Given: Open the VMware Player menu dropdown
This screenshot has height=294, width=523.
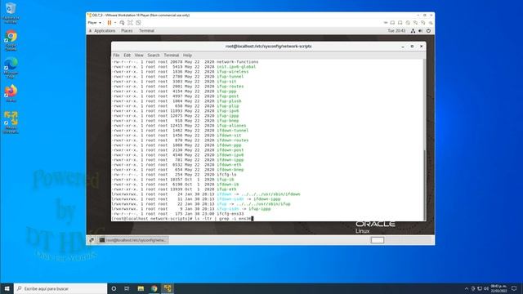Looking at the screenshot, I should click(x=95, y=23).
